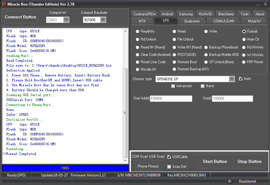270x185 pixels.
Task: Open the Mstar/W tab
Action: 254,21
